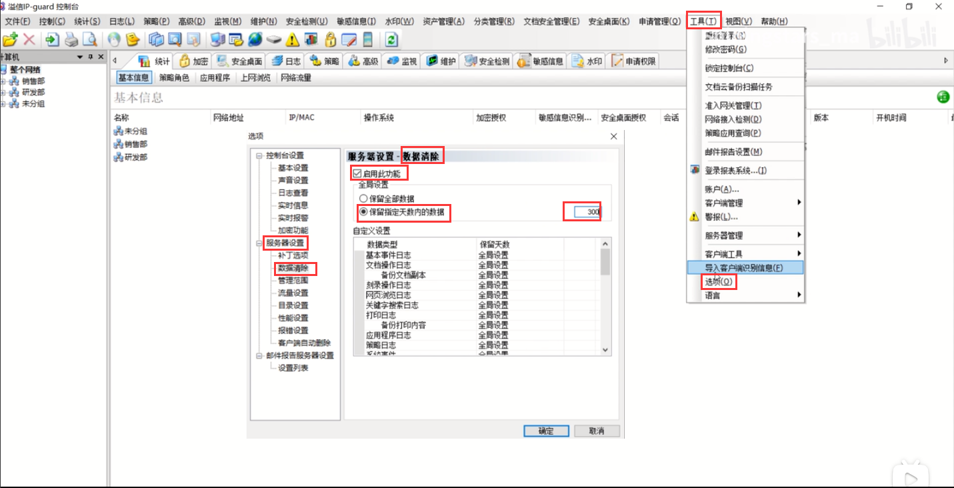Switch to the 策略角色 sub-tab
This screenshot has height=488, width=954.
pyautogui.click(x=174, y=78)
